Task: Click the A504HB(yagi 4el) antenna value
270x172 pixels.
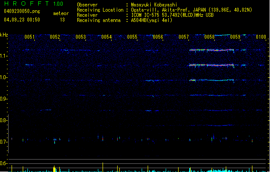Action: point(152,20)
